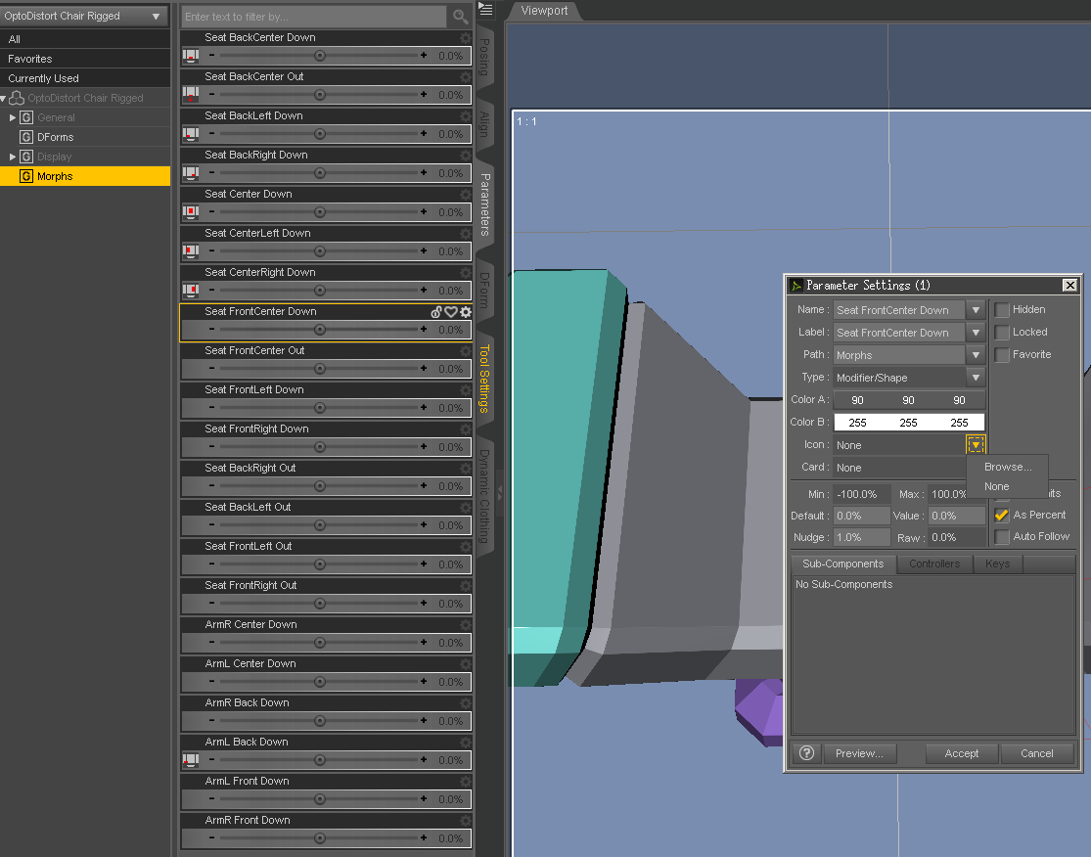Choose Browse... from the Icon popup menu

tap(1008, 467)
